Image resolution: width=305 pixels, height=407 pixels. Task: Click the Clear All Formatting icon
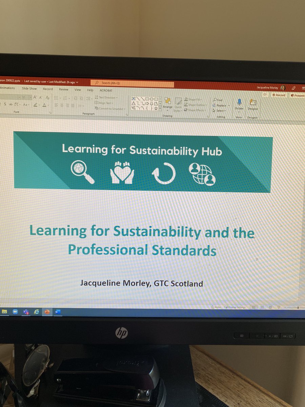[x=48, y=97]
